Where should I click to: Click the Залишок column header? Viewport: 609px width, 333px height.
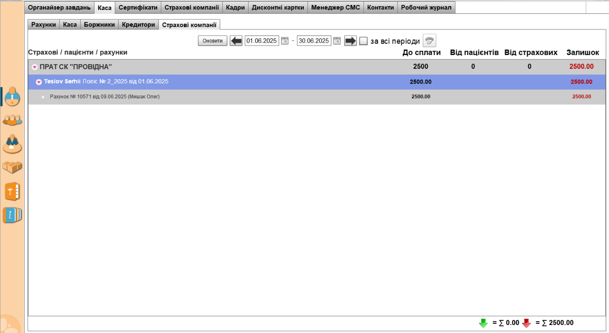point(583,52)
